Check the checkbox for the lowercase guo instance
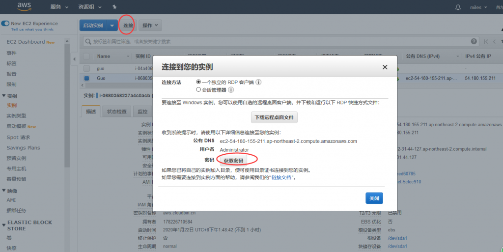503x252 pixels. [x=86, y=68]
